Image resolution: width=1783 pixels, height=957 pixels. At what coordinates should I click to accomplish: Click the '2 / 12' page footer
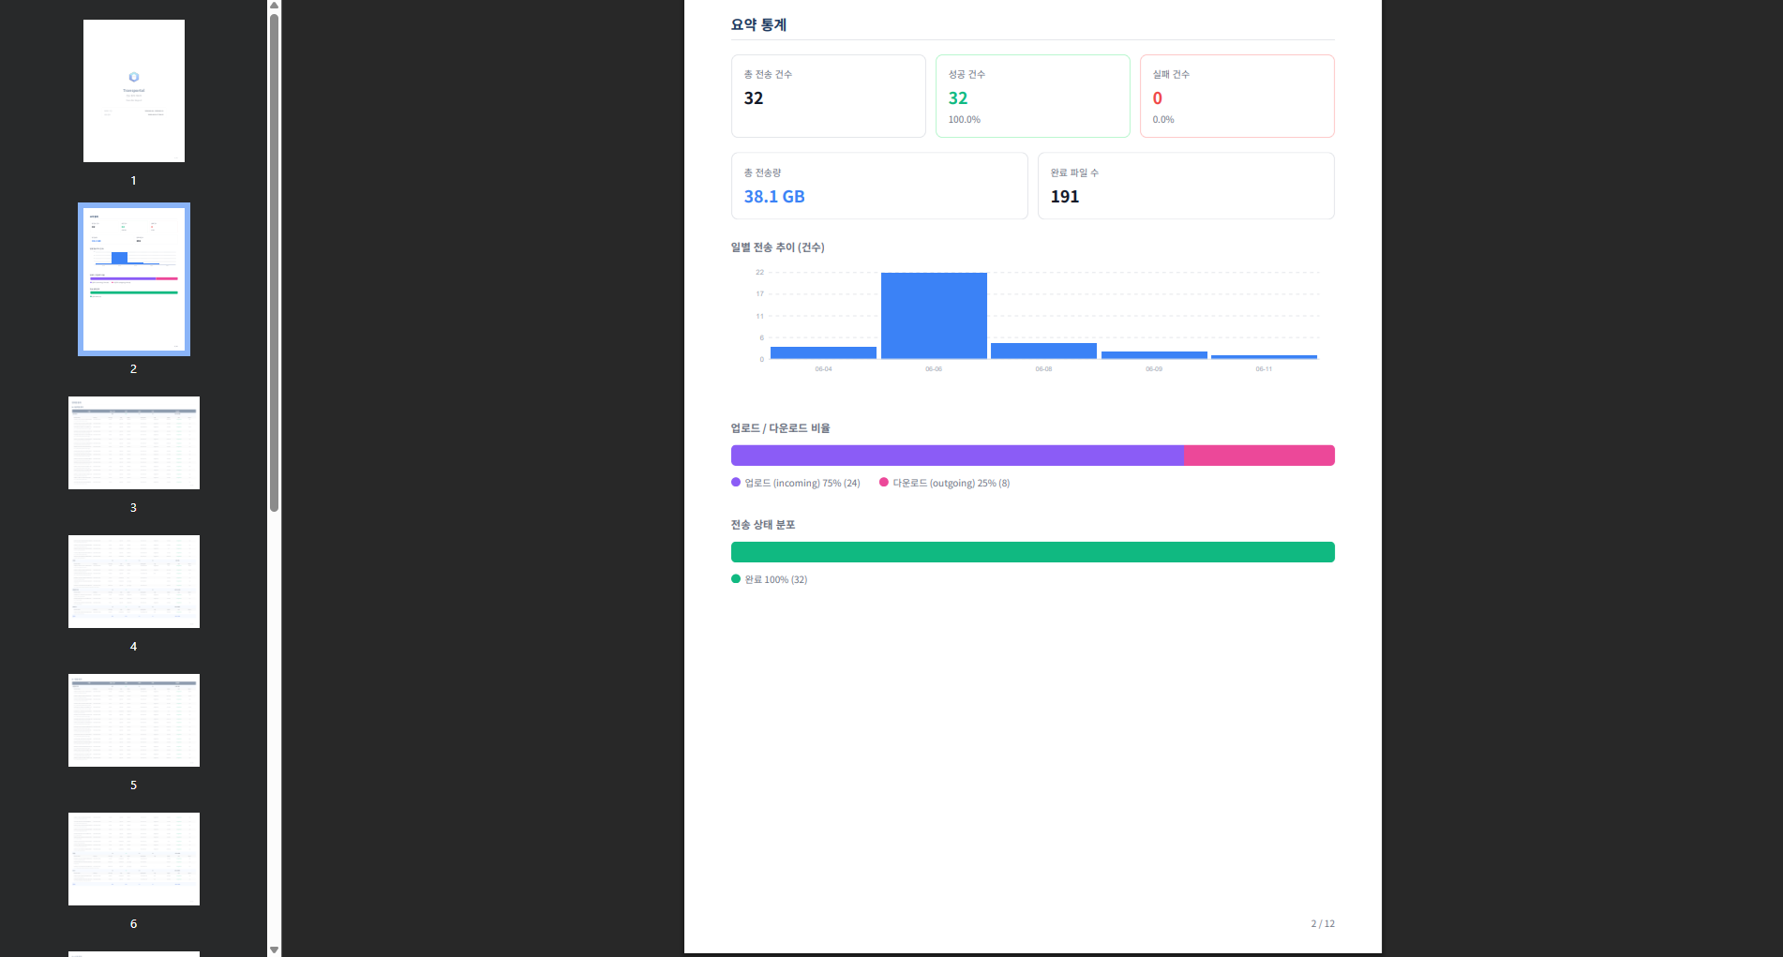click(x=1323, y=924)
